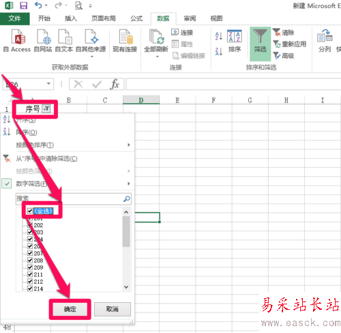The height and width of the screenshot is (333, 341).
Task: Import data from text file (自文本)
Action: [x=64, y=41]
